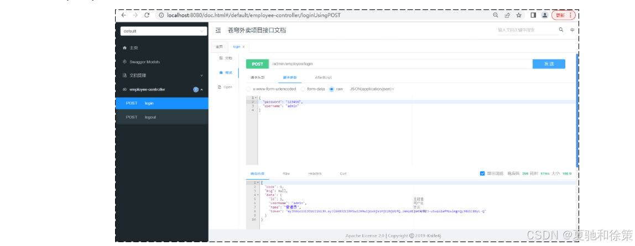Open the 调试 debug side tab
635x246 pixels.
coord(226,73)
